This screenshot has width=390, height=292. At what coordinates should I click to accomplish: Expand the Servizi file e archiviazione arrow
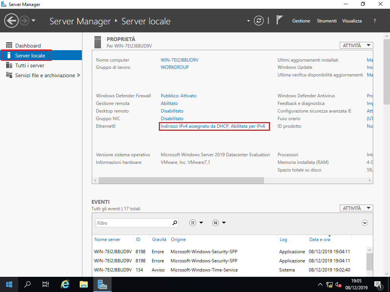[x=79, y=75]
